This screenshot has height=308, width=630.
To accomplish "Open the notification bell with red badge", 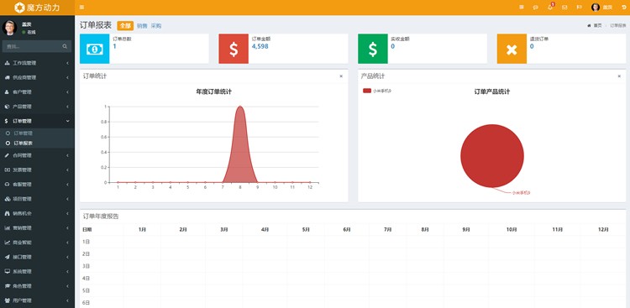I will point(550,8).
